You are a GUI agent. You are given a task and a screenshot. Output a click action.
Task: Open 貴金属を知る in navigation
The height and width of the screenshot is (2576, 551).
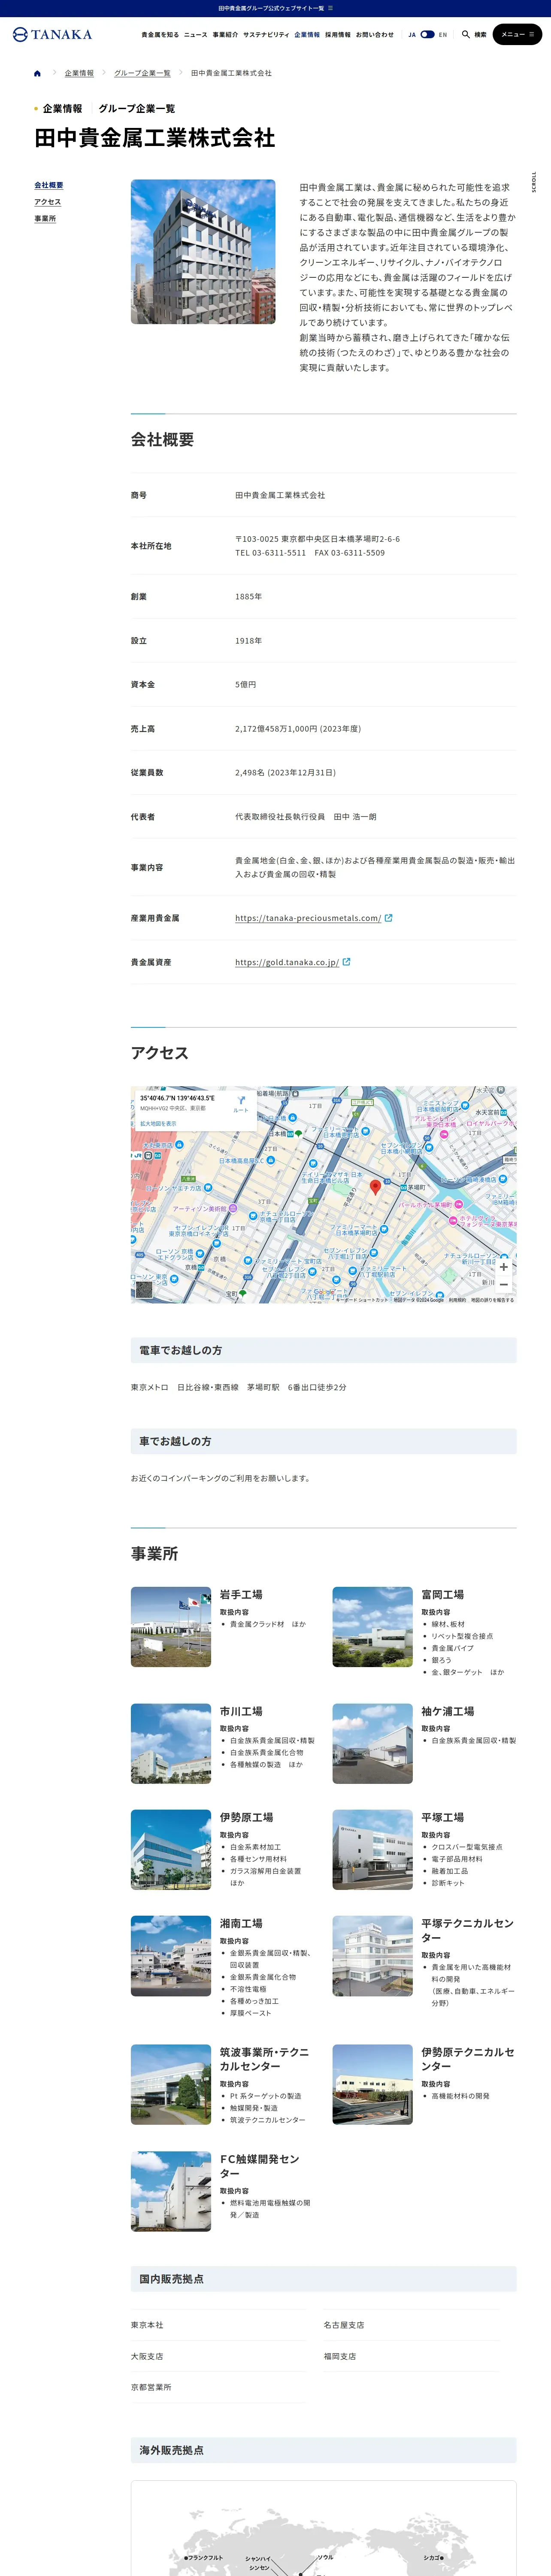pos(160,34)
